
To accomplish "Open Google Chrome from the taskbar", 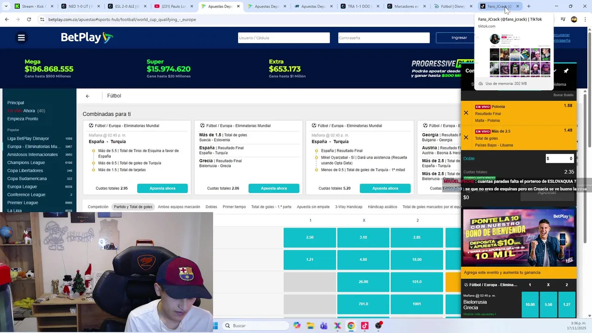I will pyautogui.click(x=351, y=326).
